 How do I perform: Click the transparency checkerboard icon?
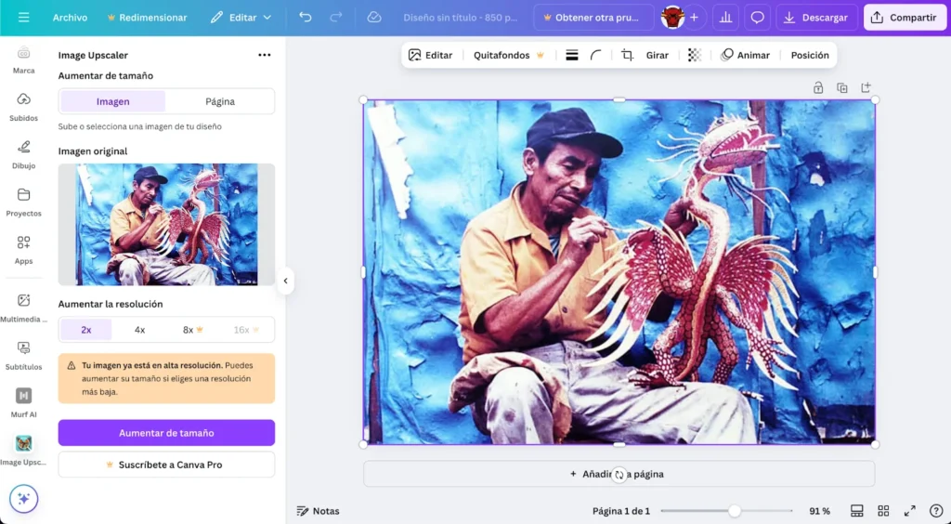(x=694, y=56)
